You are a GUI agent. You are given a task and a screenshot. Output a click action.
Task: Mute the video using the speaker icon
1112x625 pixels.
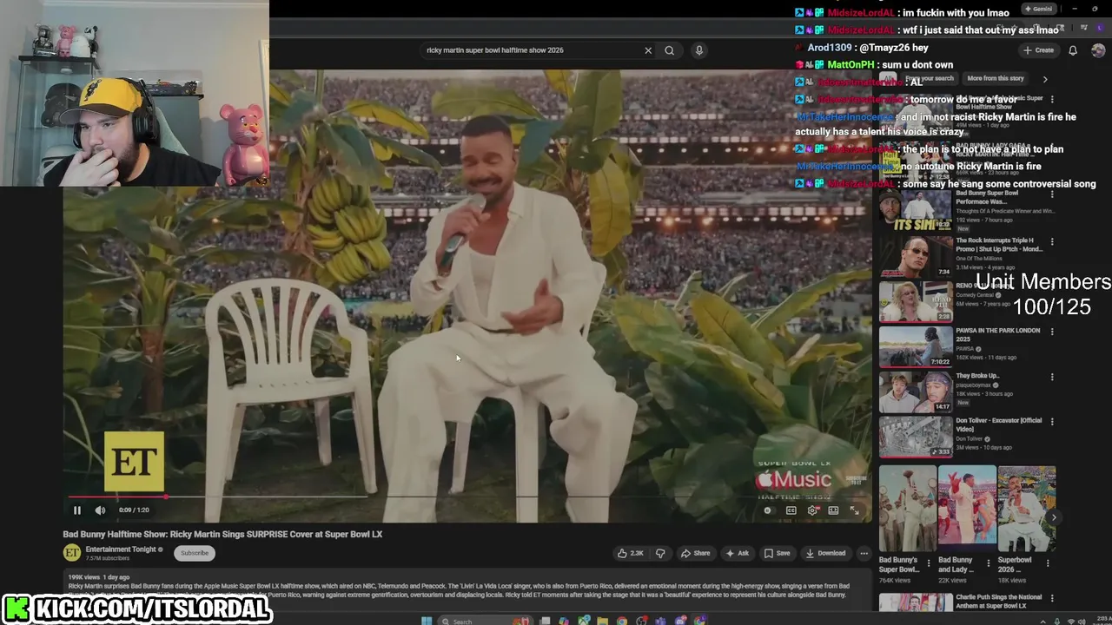(x=100, y=510)
